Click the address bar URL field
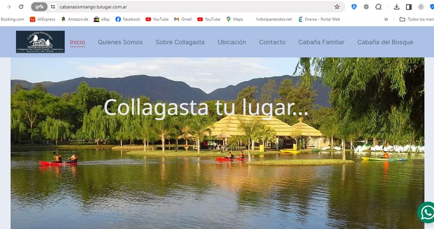This screenshot has width=434, height=229. tap(194, 7)
